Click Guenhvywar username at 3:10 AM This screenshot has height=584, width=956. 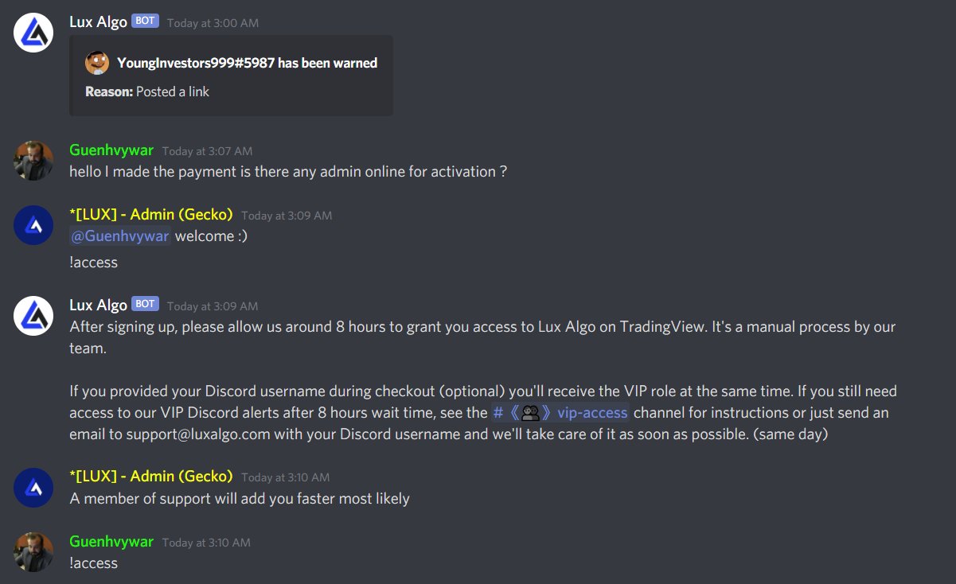point(111,542)
